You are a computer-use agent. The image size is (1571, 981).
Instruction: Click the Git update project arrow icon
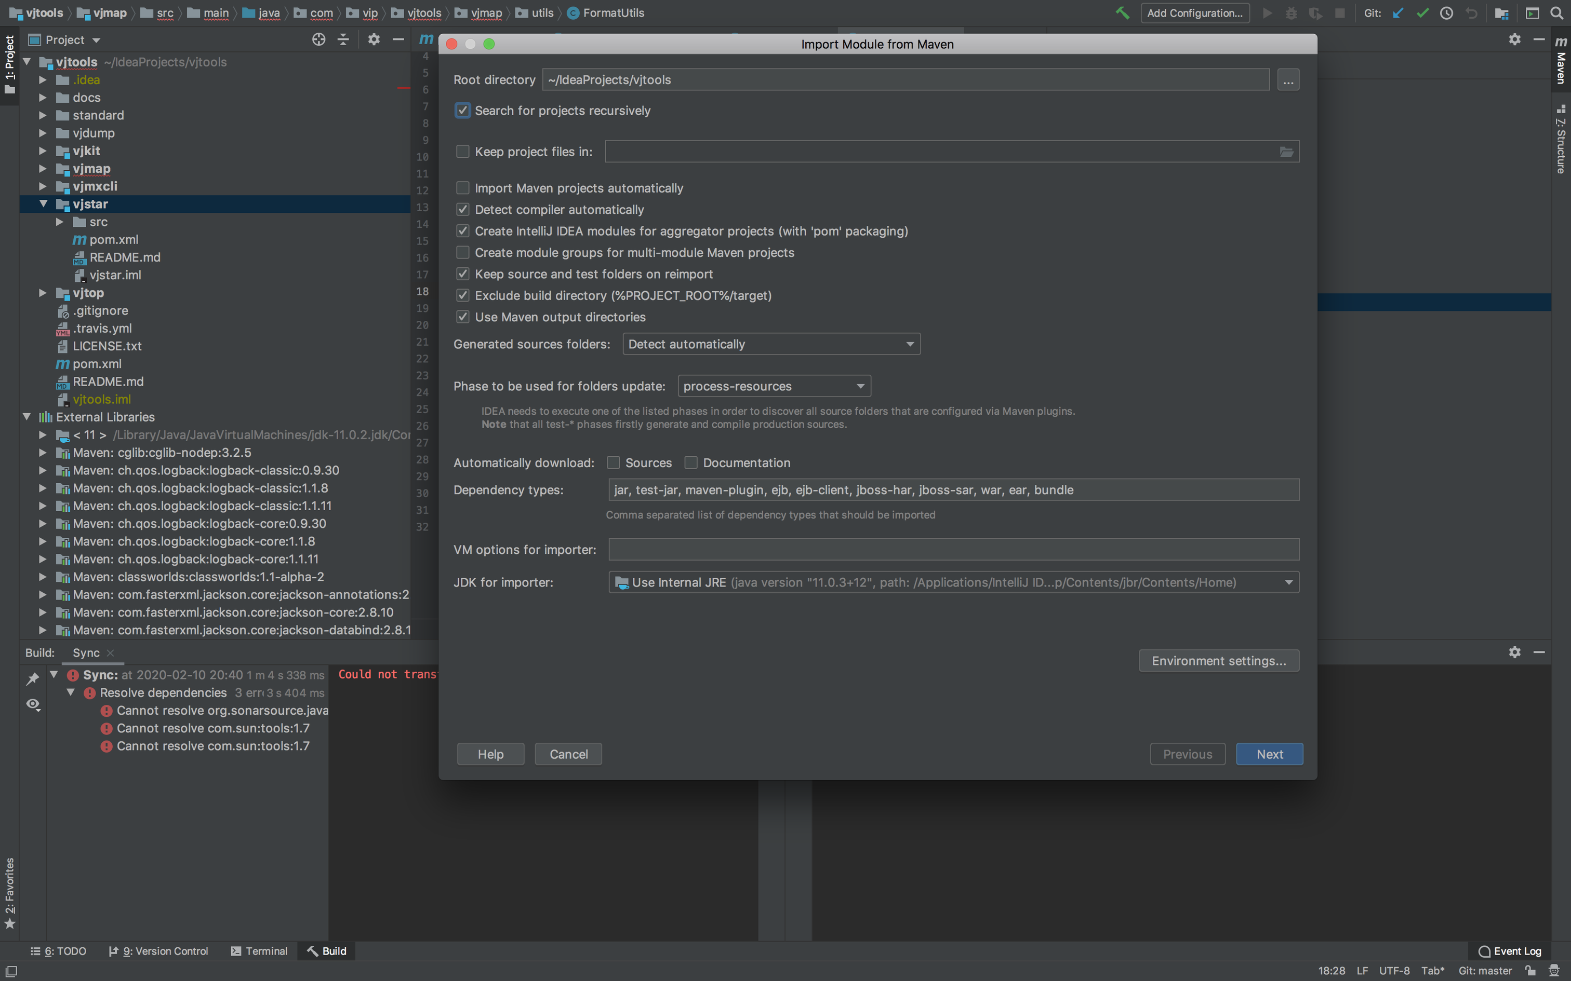1397,13
